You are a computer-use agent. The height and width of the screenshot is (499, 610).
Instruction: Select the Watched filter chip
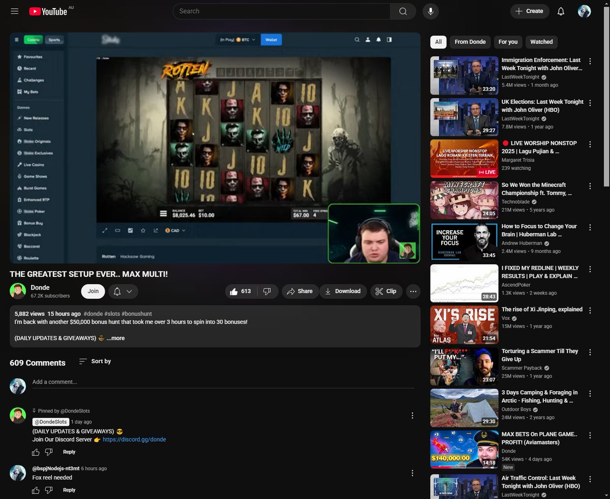coord(541,42)
